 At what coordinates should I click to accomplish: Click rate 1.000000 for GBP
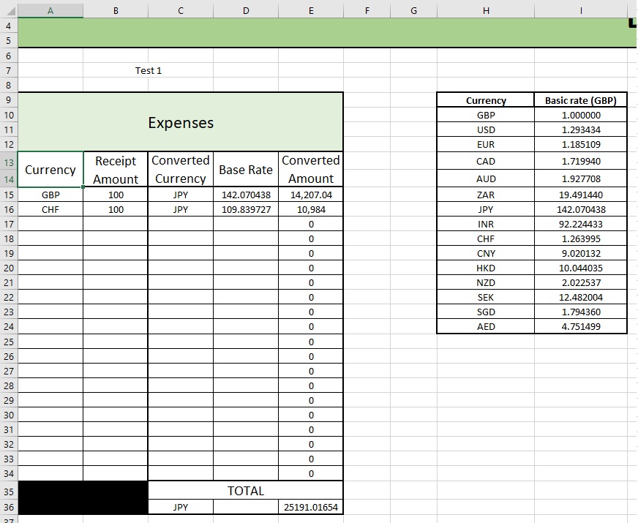(581, 115)
